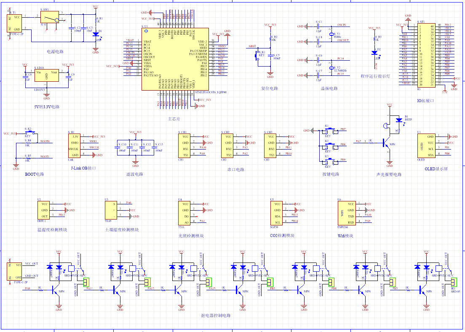465x332 pixels.
Task: Click the S_R1 1K power LED resistor
Action: (x=96, y=21)
